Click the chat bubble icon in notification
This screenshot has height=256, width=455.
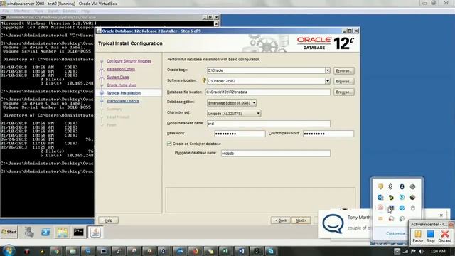(333, 223)
